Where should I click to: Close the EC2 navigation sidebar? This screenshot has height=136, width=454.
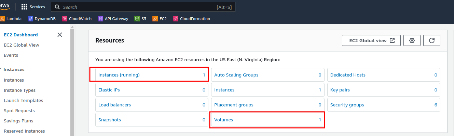pyautogui.click(x=60, y=35)
